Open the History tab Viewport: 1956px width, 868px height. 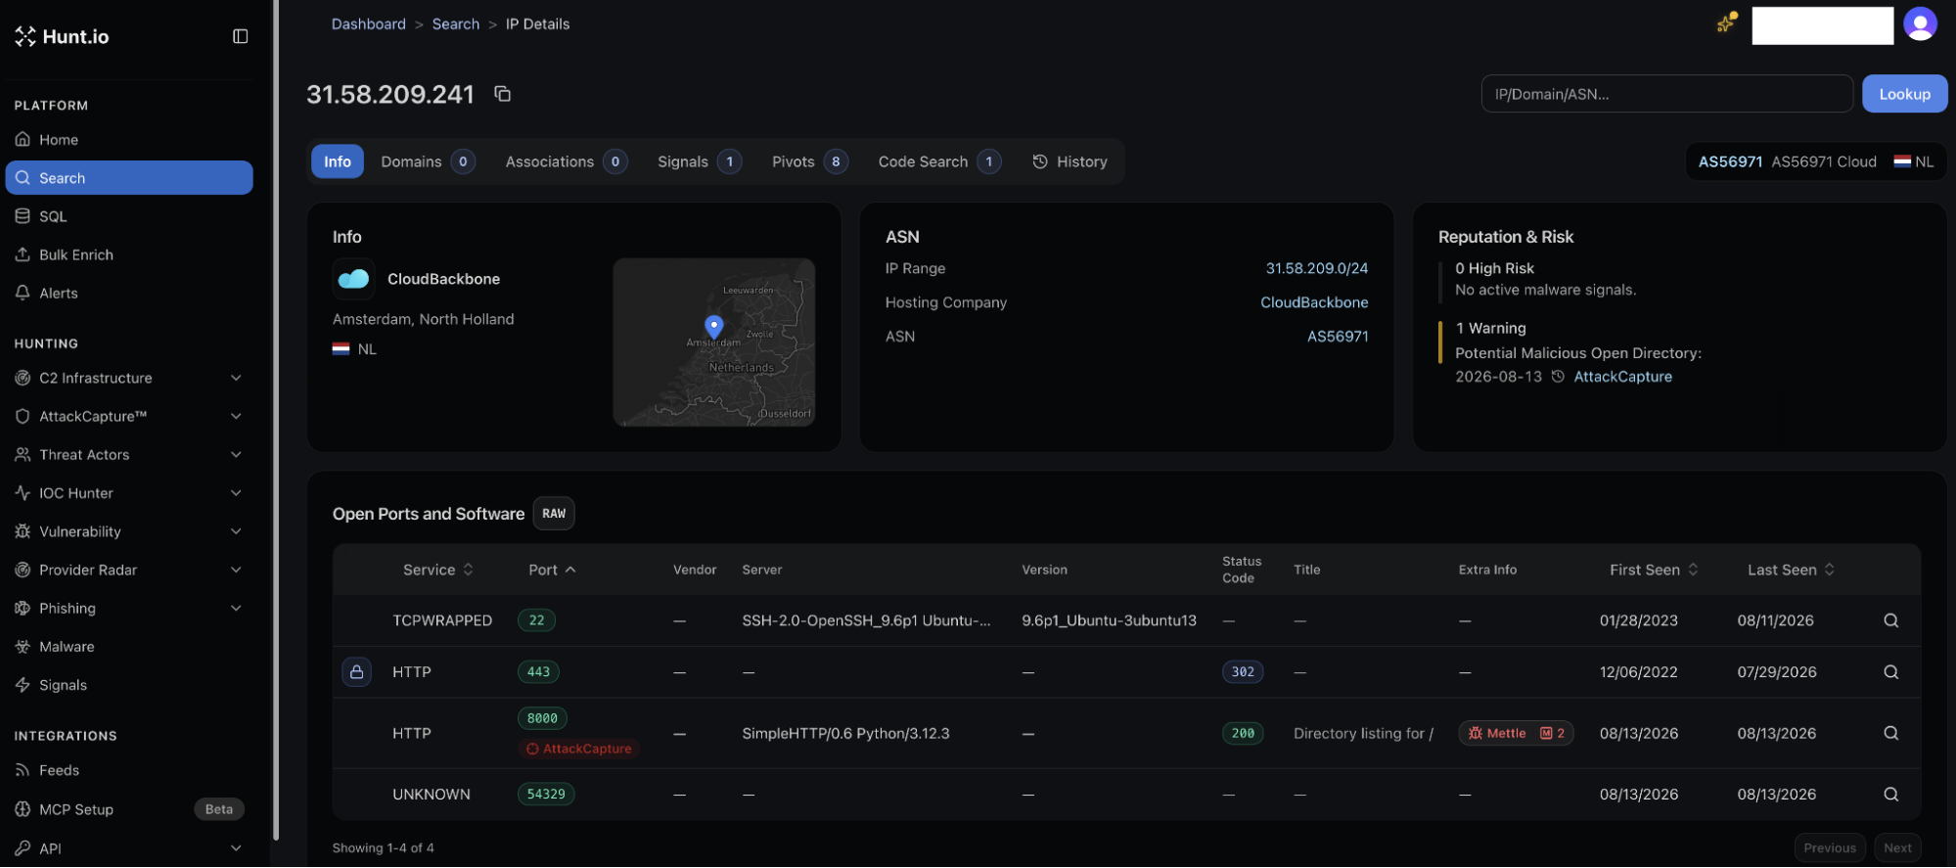pos(1069,161)
